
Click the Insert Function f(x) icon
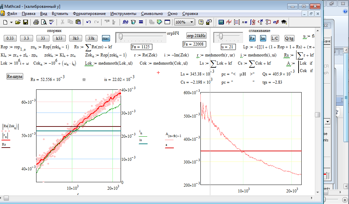tap(125, 22)
